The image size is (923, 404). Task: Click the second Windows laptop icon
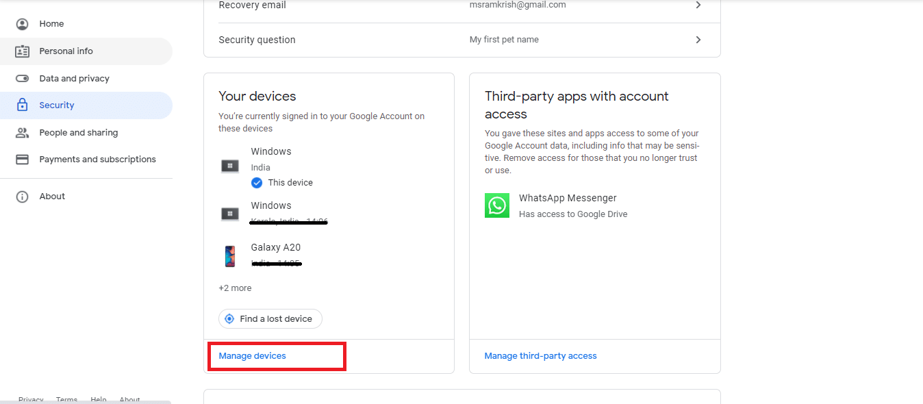point(230,214)
